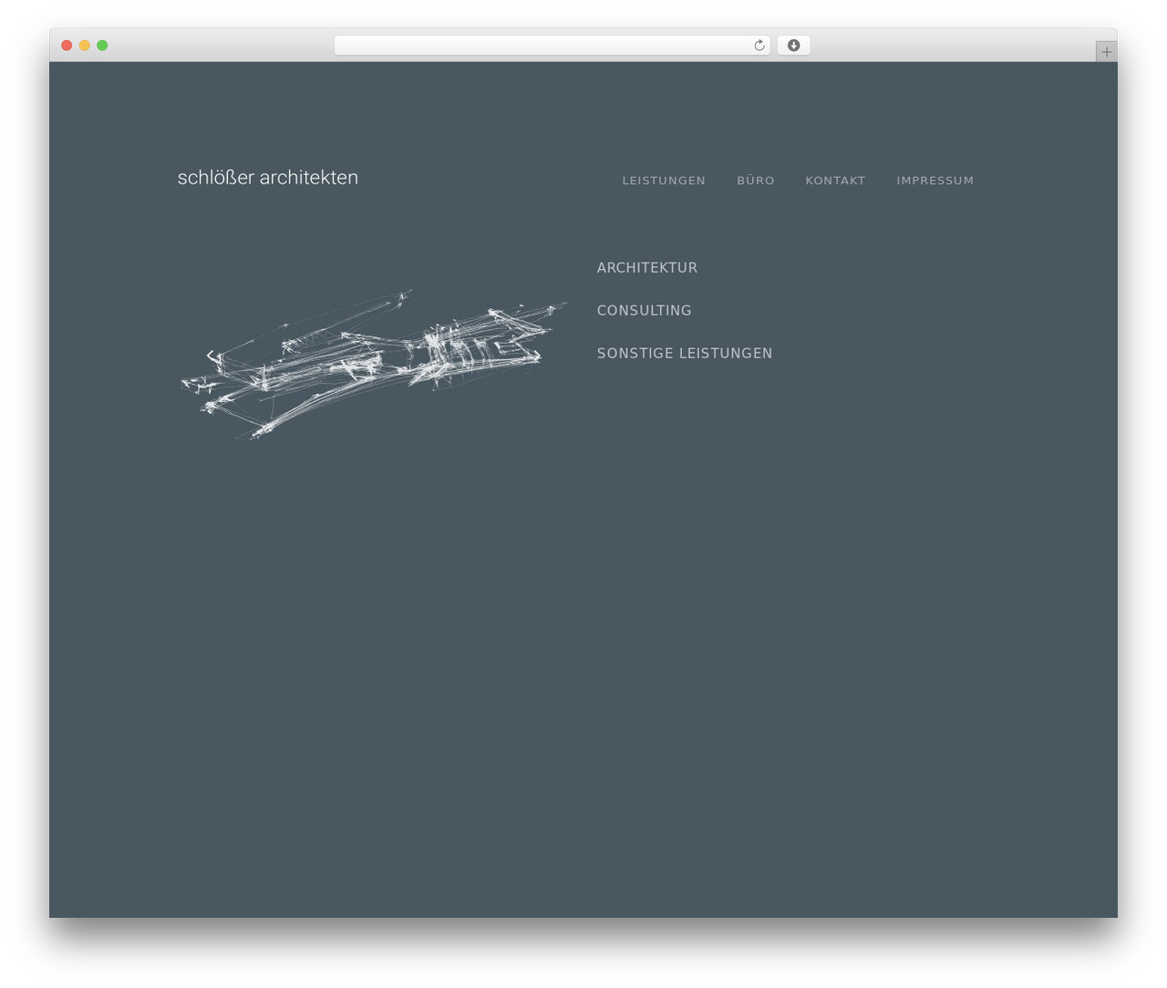Select the Consulting link
The width and height of the screenshot is (1167, 988).
coord(645,311)
